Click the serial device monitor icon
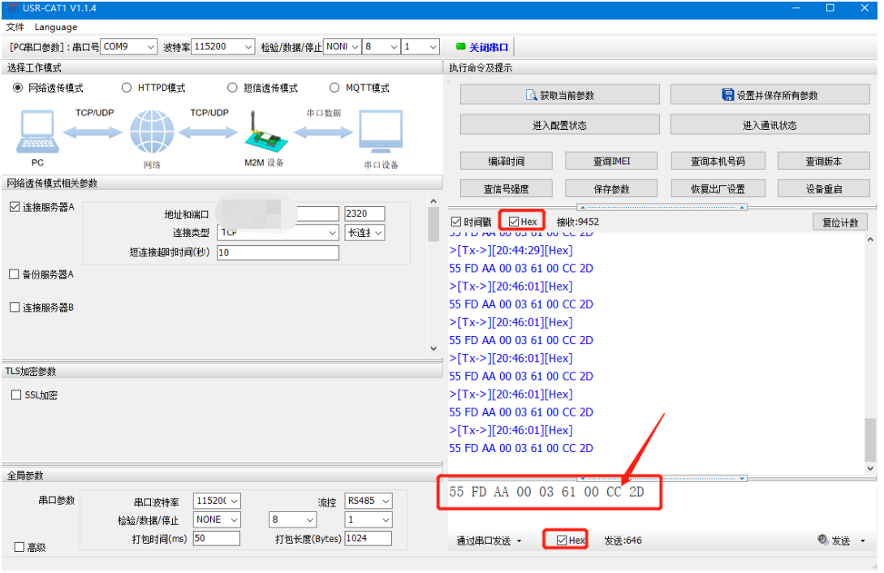 [381, 131]
